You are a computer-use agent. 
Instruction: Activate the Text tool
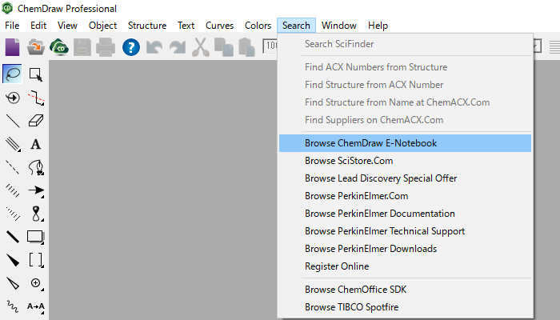(x=36, y=144)
